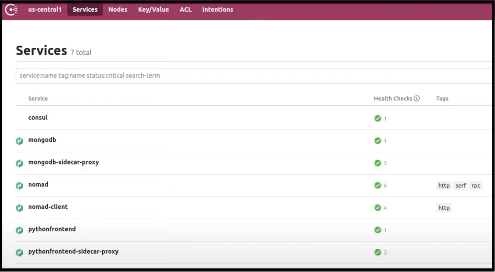Viewport: 495px width, 272px height.
Task: Click the Consul logo icon
Action: pos(11,9)
